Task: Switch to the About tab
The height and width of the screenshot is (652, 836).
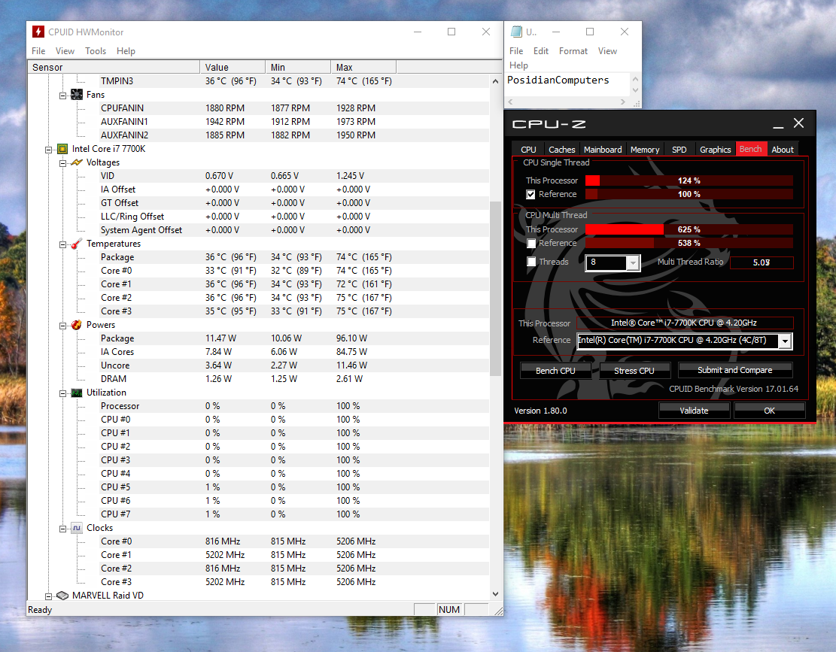Action: (782, 150)
